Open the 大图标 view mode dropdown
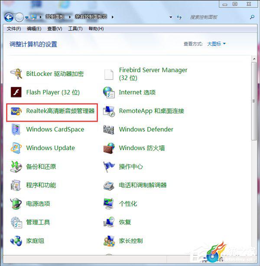Viewport: 260px width, 266px height. coord(216,44)
